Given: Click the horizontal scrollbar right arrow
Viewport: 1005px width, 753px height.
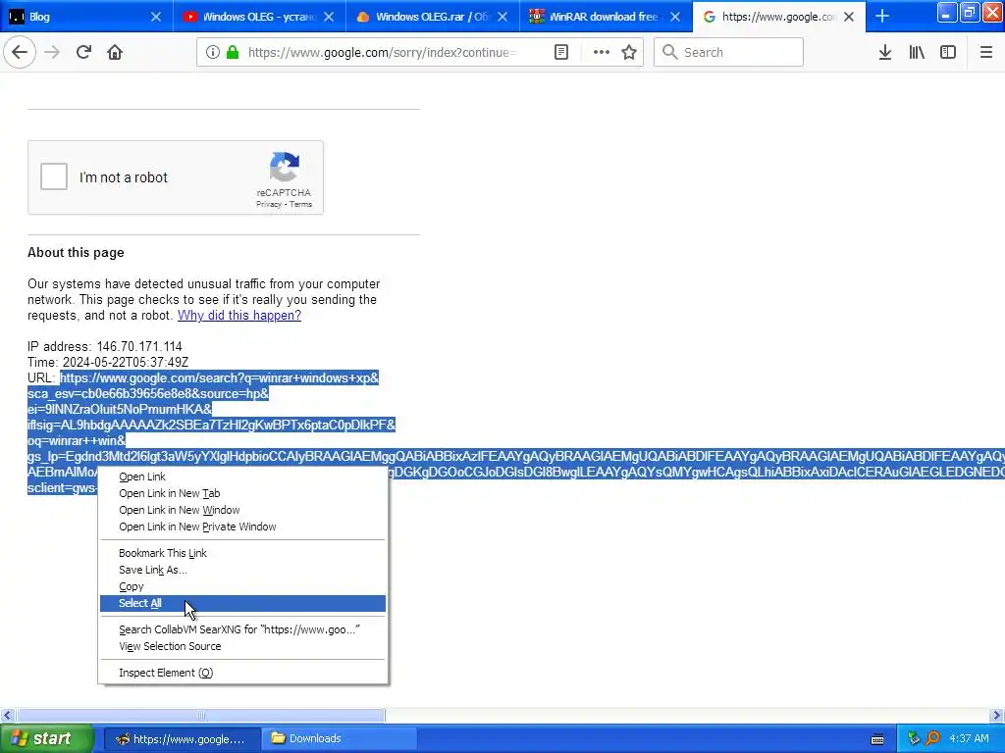Looking at the screenshot, I should [997, 715].
